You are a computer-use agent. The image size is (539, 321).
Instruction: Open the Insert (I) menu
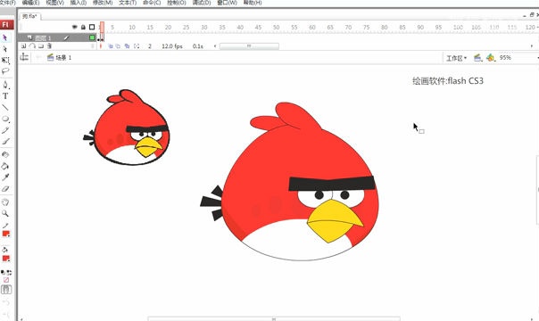(79, 3)
